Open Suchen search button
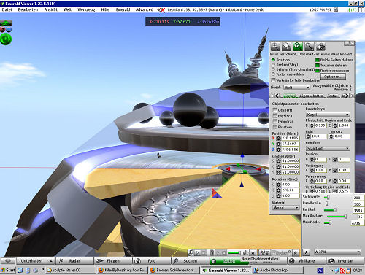 (191, 261)
